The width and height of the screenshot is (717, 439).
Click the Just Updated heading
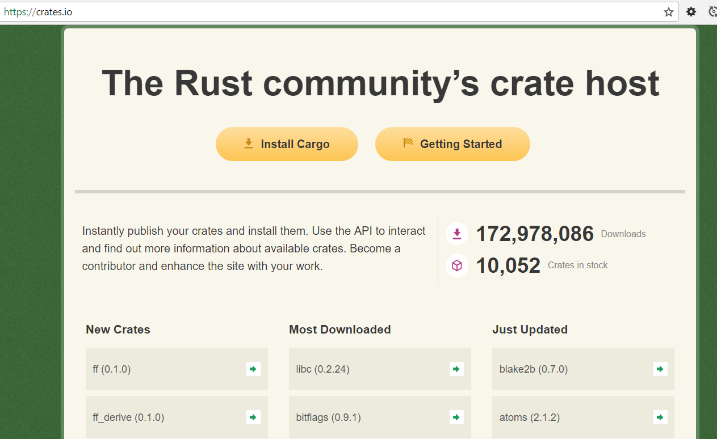click(x=530, y=330)
